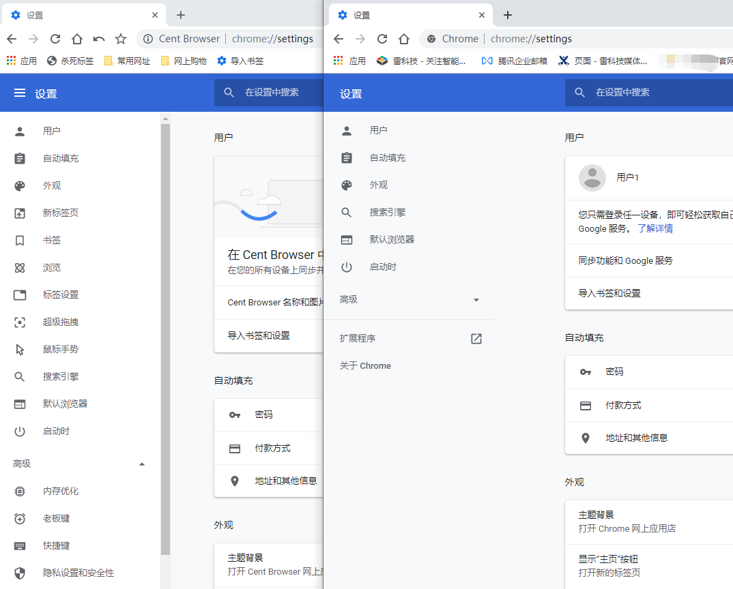The image size is (733, 589).
Task: Open 杀死标签 bookmark in Cent Browser
Action: click(x=70, y=61)
